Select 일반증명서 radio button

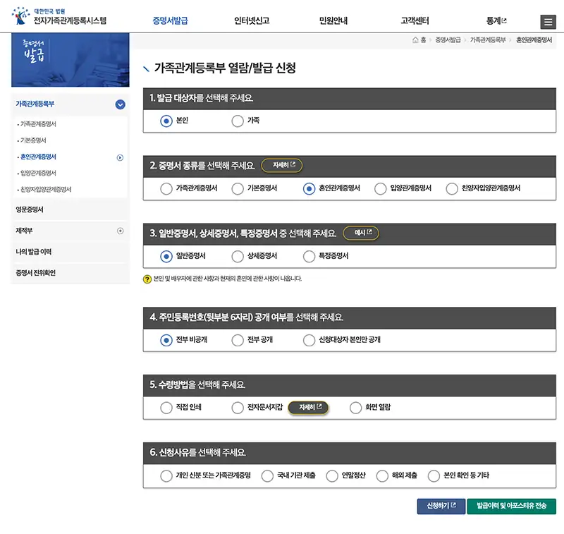166,257
